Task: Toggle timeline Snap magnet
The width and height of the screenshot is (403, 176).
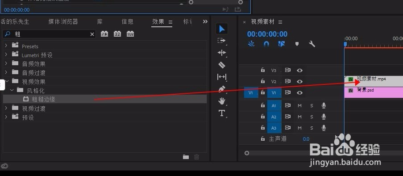Action: tap(266, 44)
